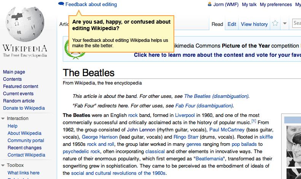Open the dropdown arrow next to watch star
Viewport: 301px width, 179px height.
coord(285,24)
